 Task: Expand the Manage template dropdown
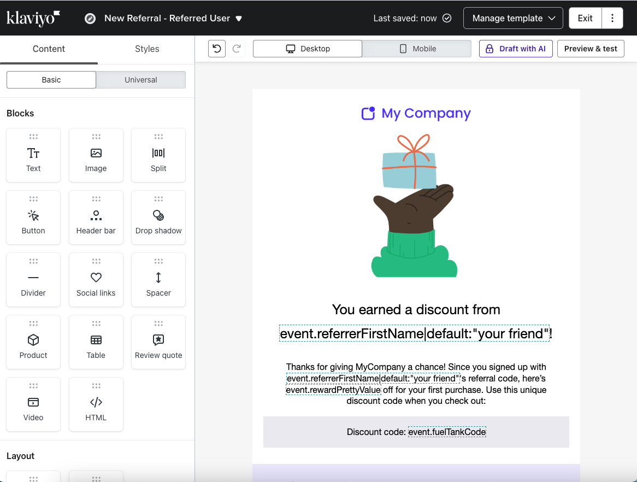pyautogui.click(x=513, y=18)
